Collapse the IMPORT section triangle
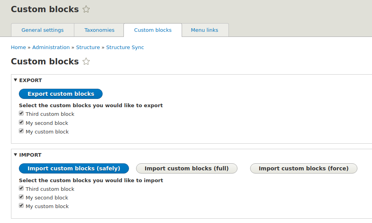372x223 pixels. (15, 155)
